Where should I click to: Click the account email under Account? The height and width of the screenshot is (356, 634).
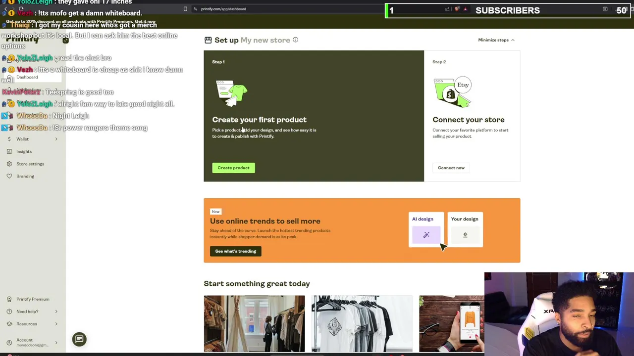point(32,345)
